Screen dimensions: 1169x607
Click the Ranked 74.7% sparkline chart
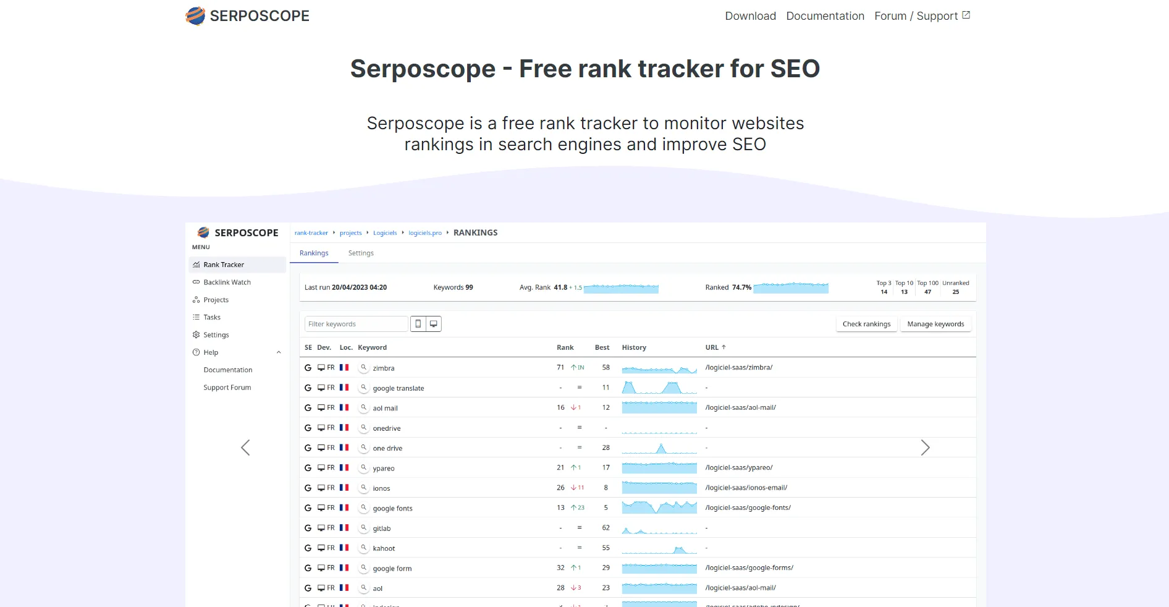point(791,287)
